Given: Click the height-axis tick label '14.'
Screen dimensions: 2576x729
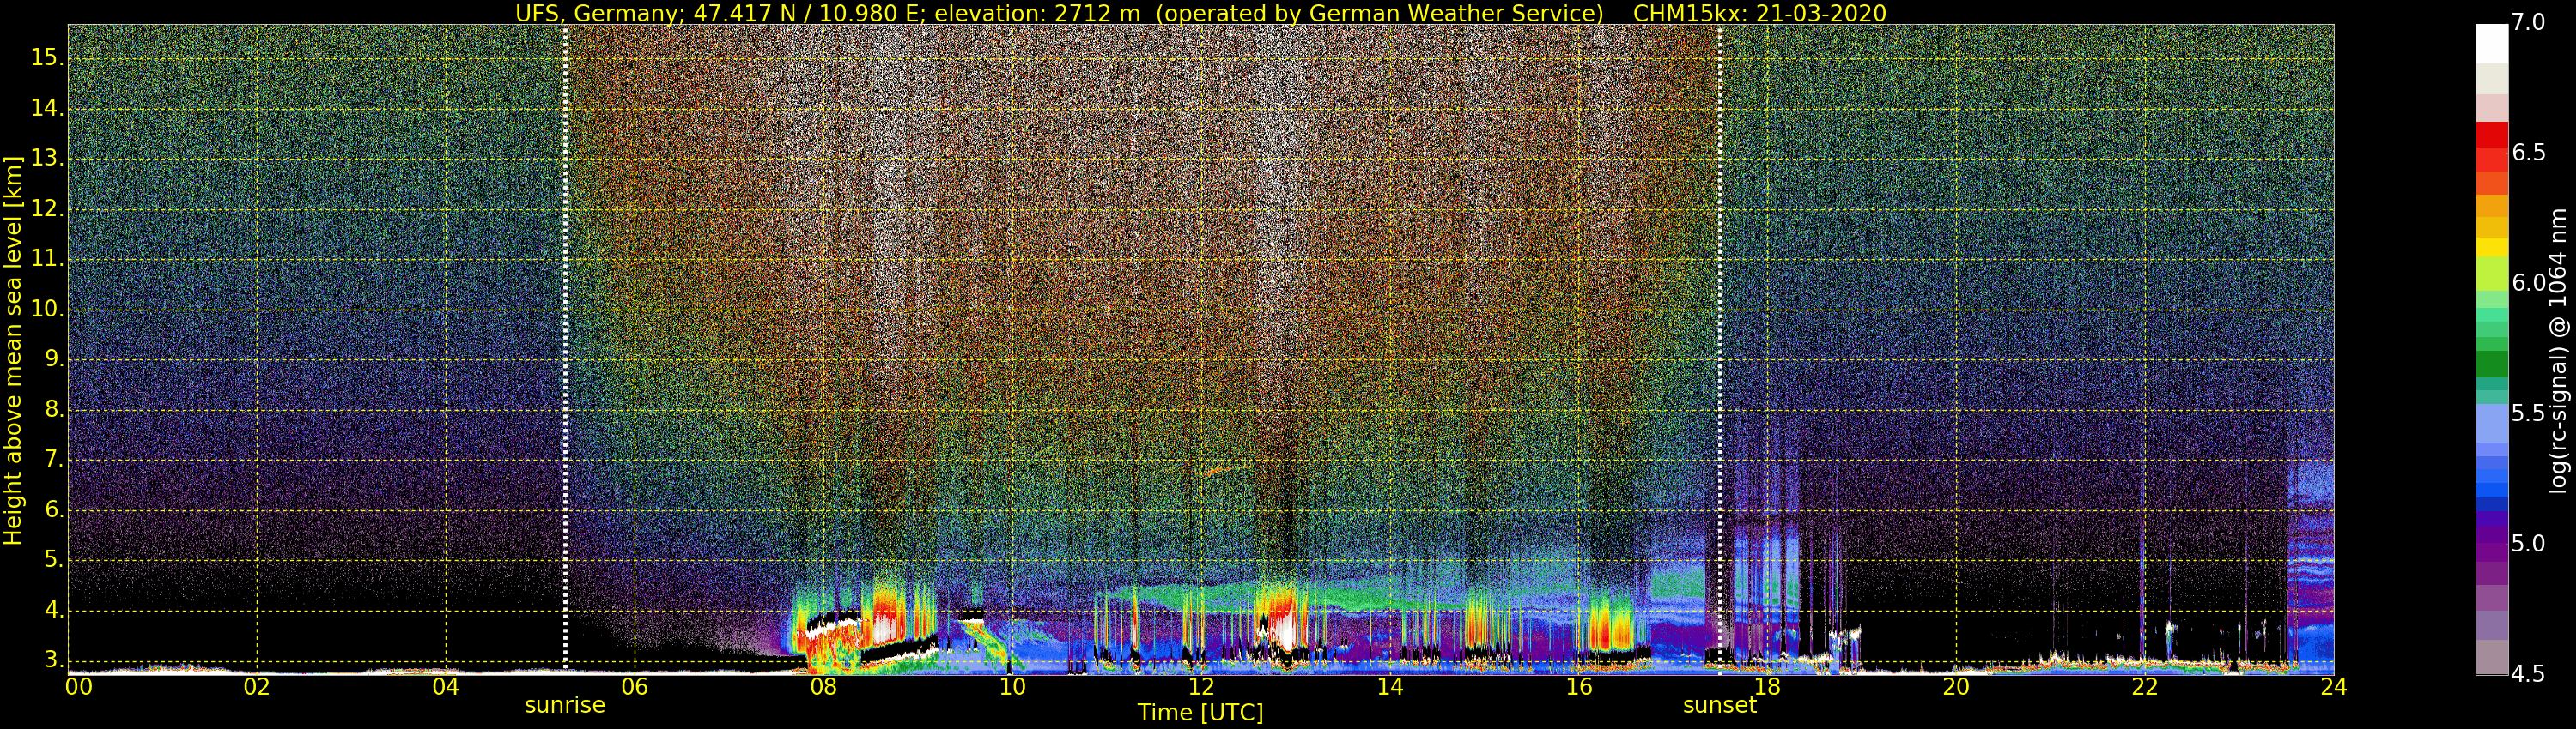Looking at the screenshot, I should coord(47,109).
